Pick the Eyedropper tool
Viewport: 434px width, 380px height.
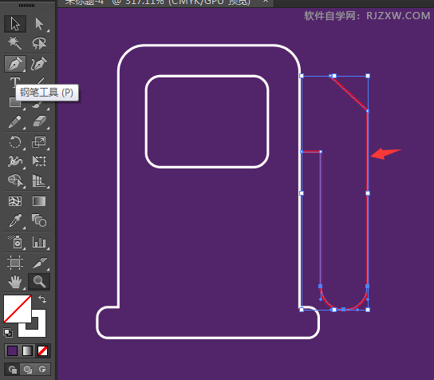click(15, 221)
